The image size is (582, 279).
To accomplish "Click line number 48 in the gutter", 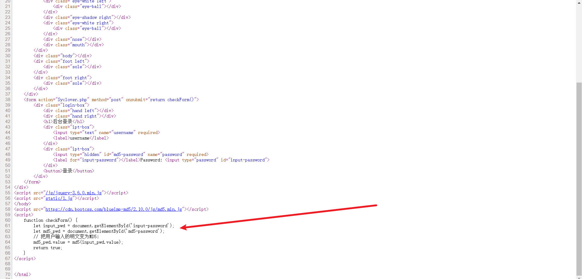I will [x=8, y=154].
